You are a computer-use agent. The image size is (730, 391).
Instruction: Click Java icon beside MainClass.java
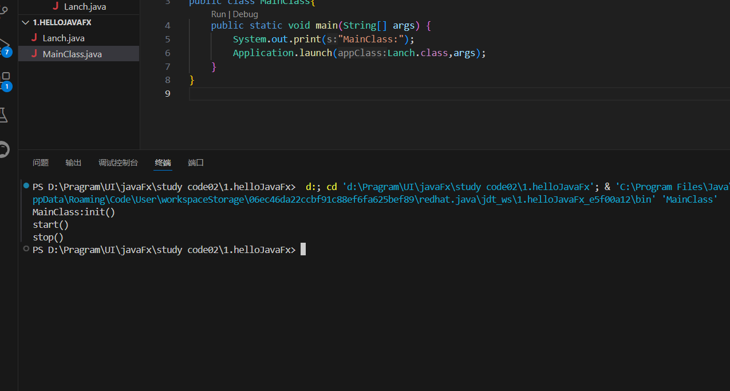(x=34, y=54)
